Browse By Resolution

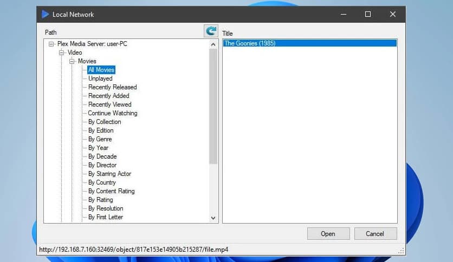click(106, 208)
